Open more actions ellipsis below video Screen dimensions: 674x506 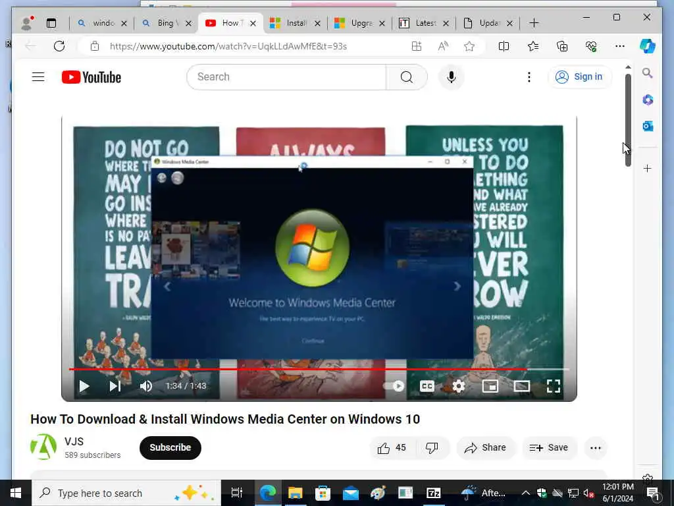(595, 448)
